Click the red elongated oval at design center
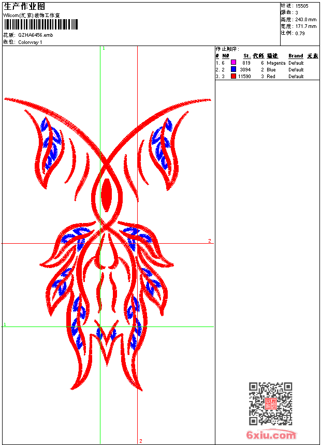Viewport: 321px width, 445px height. pyautogui.click(x=107, y=195)
